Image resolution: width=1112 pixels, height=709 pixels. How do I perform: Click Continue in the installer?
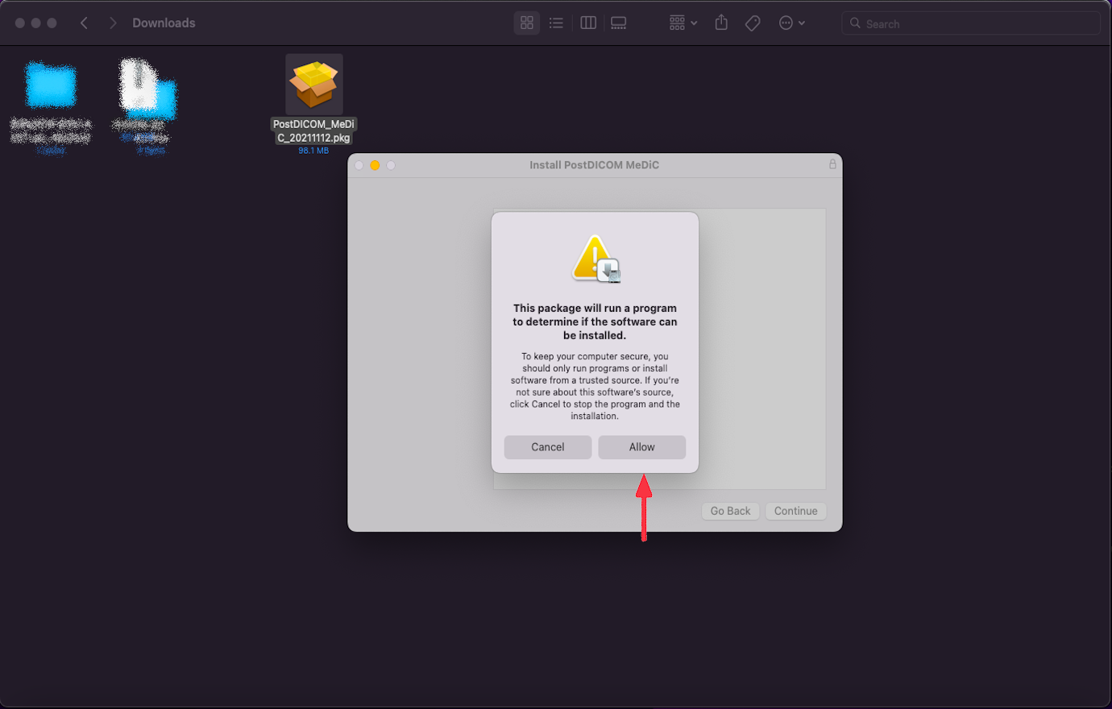click(x=795, y=511)
